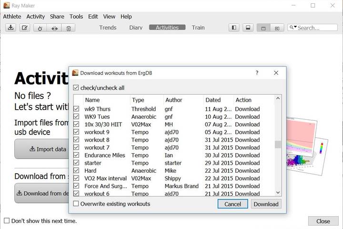This screenshot has height=229, width=343.
Task: Click the scroll up arrow of workout list
Action: point(278,98)
